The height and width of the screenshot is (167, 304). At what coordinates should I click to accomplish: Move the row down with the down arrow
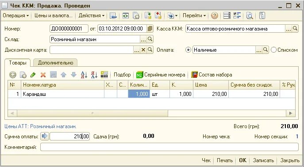[x=73, y=75]
